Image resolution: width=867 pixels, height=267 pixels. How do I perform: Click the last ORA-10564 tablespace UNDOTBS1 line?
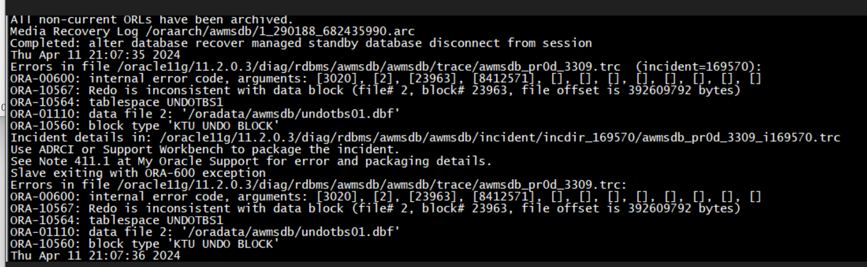pyautogui.click(x=116, y=220)
